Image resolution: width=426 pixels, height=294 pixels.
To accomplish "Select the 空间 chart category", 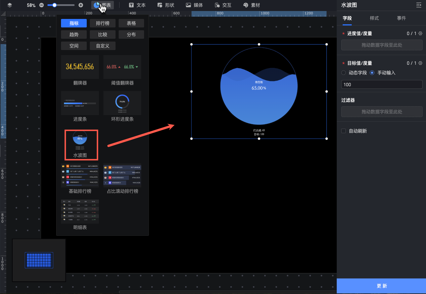I will pos(74,46).
